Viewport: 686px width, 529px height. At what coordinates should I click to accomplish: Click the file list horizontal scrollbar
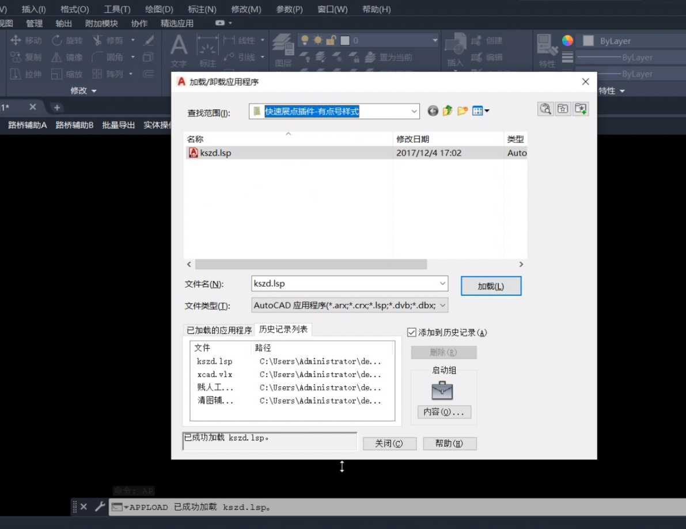tap(311, 264)
